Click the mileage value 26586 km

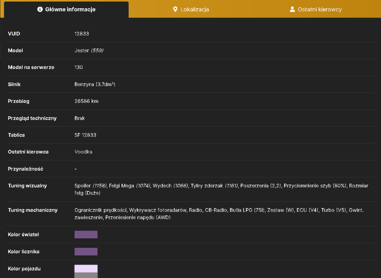point(87,101)
